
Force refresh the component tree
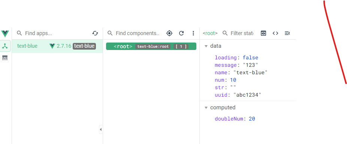tap(181, 33)
